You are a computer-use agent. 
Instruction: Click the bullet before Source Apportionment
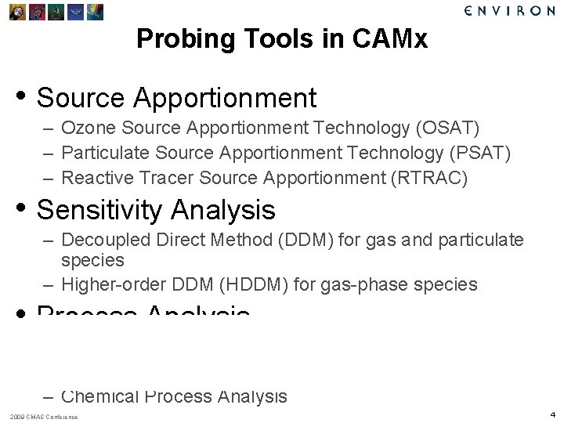(21, 96)
